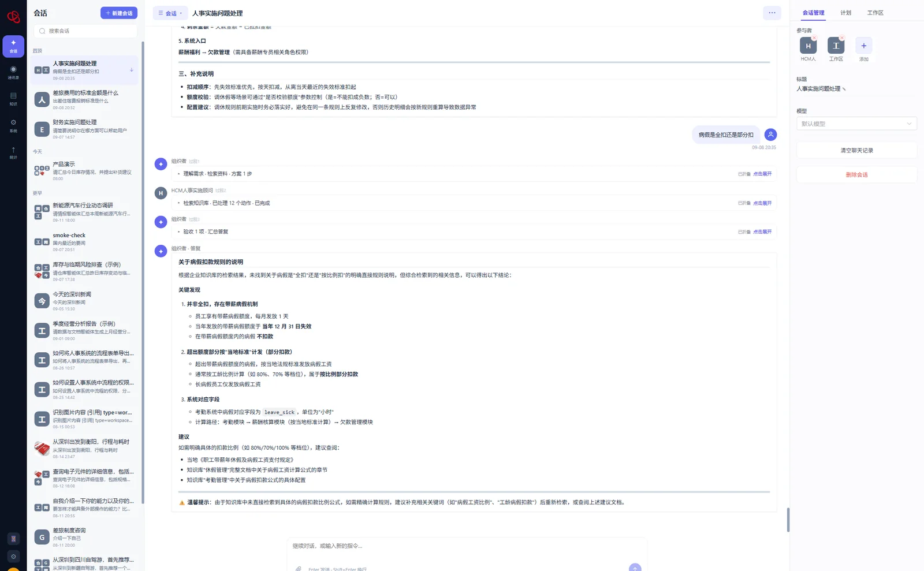Screen dimensions: 924x571
Task: Expand the 理解需求 process row via 点击展开
Action: pos(762,174)
